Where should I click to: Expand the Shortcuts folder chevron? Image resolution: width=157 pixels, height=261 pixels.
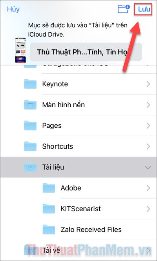click(x=148, y=147)
